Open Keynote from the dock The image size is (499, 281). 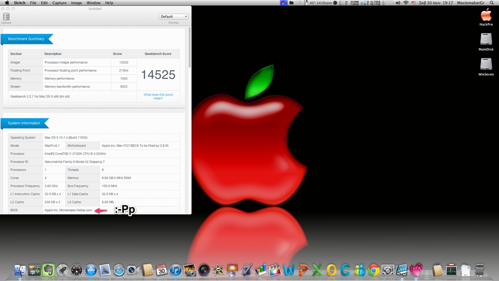coord(232,270)
